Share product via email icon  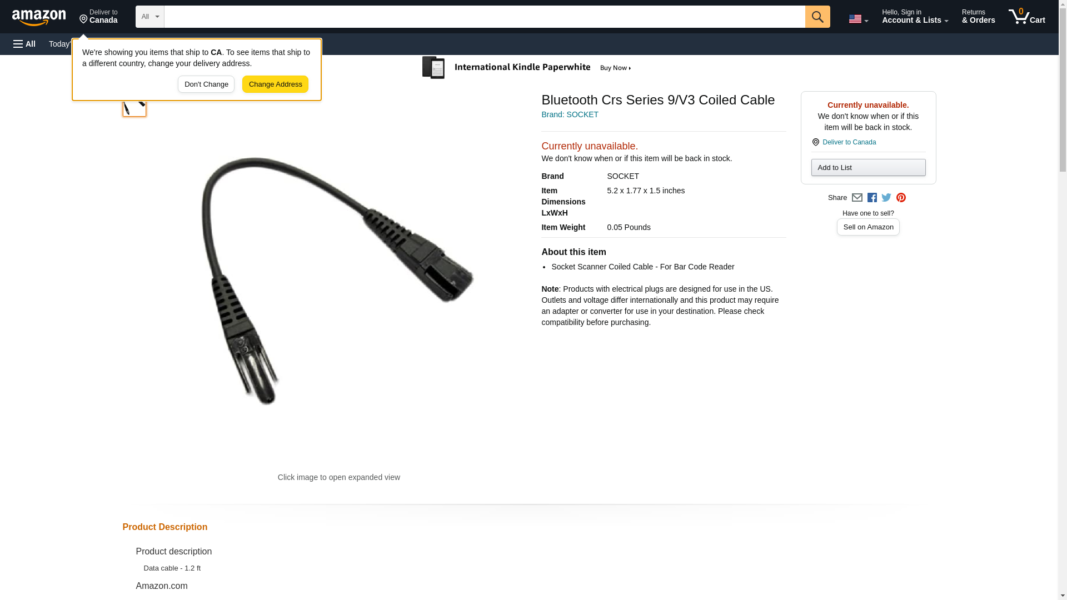(857, 198)
